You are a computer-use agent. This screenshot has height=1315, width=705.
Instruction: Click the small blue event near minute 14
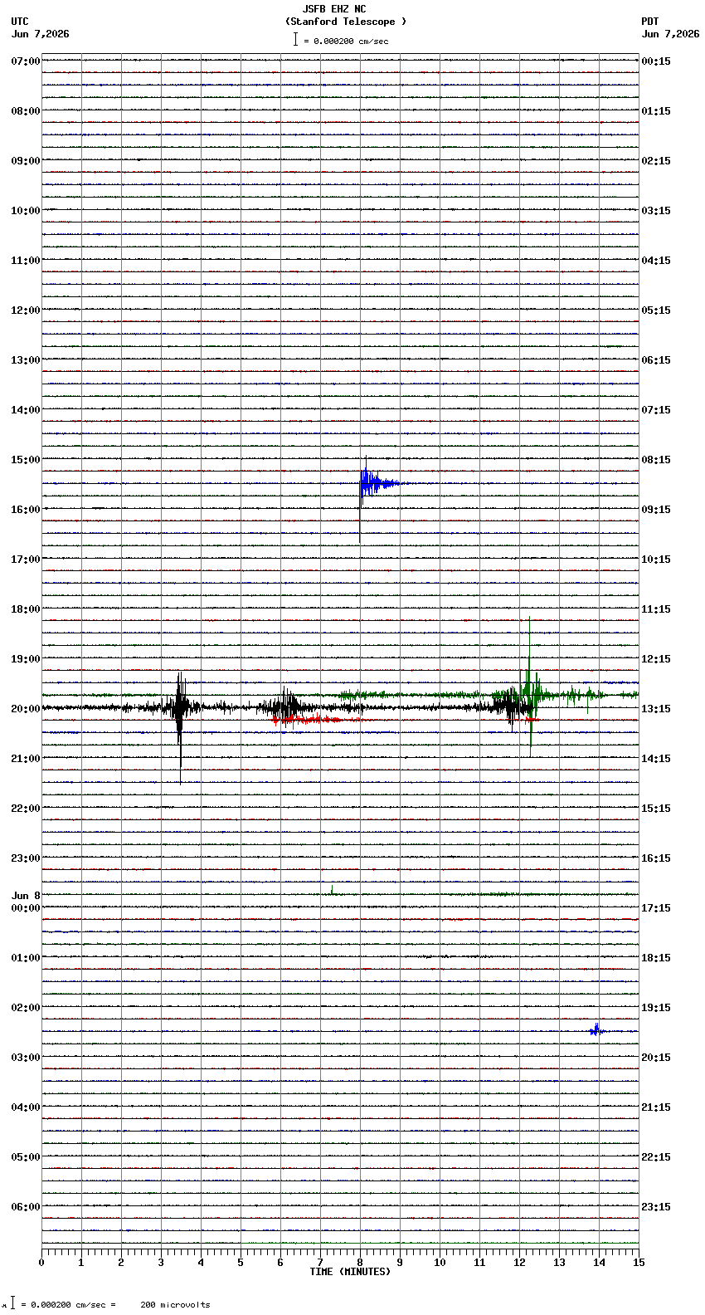pyautogui.click(x=596, y=1030)
